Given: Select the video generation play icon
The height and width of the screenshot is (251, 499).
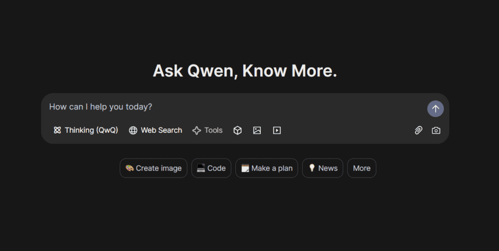Looking at the screenshot, I should (277, 130).
